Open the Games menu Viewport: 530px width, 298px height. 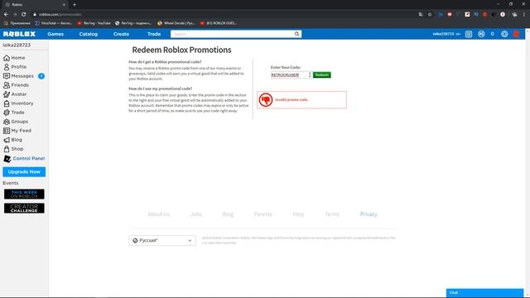click(x=55, y=34)
